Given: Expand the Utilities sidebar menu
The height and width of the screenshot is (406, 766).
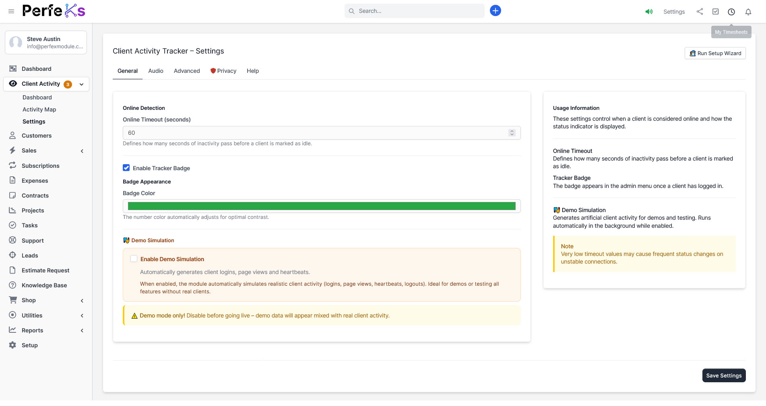Looking at the screenshot, I should [82, 316].
